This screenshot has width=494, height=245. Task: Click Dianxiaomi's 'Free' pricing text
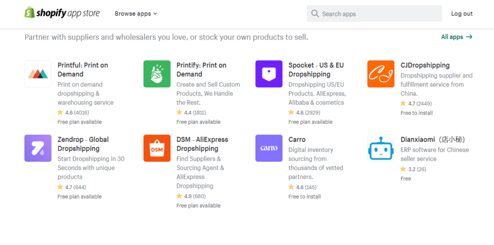406,178
